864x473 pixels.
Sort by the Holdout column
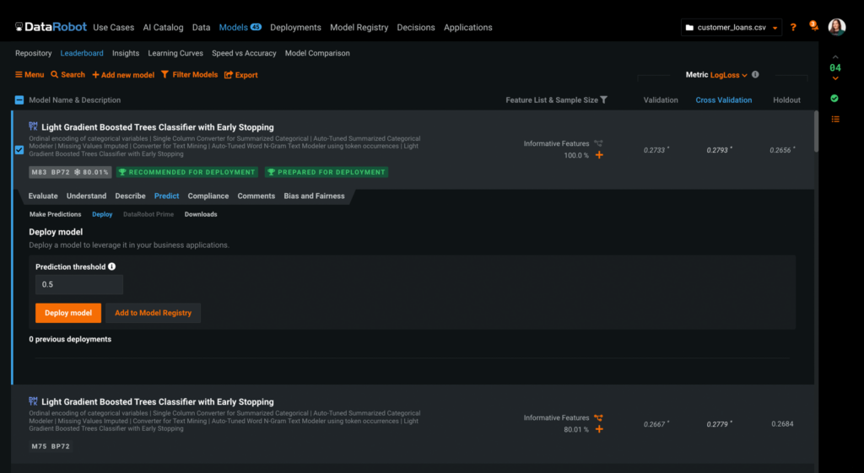tap(786, 99)
